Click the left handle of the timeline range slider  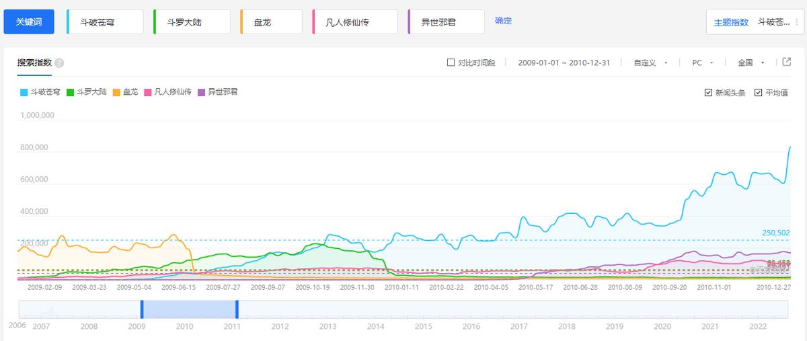(141, 309)
